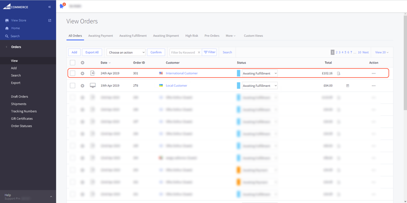Click the Search magnifier icon in sidebar
407x203 pixels.
(x=7, y=36)
